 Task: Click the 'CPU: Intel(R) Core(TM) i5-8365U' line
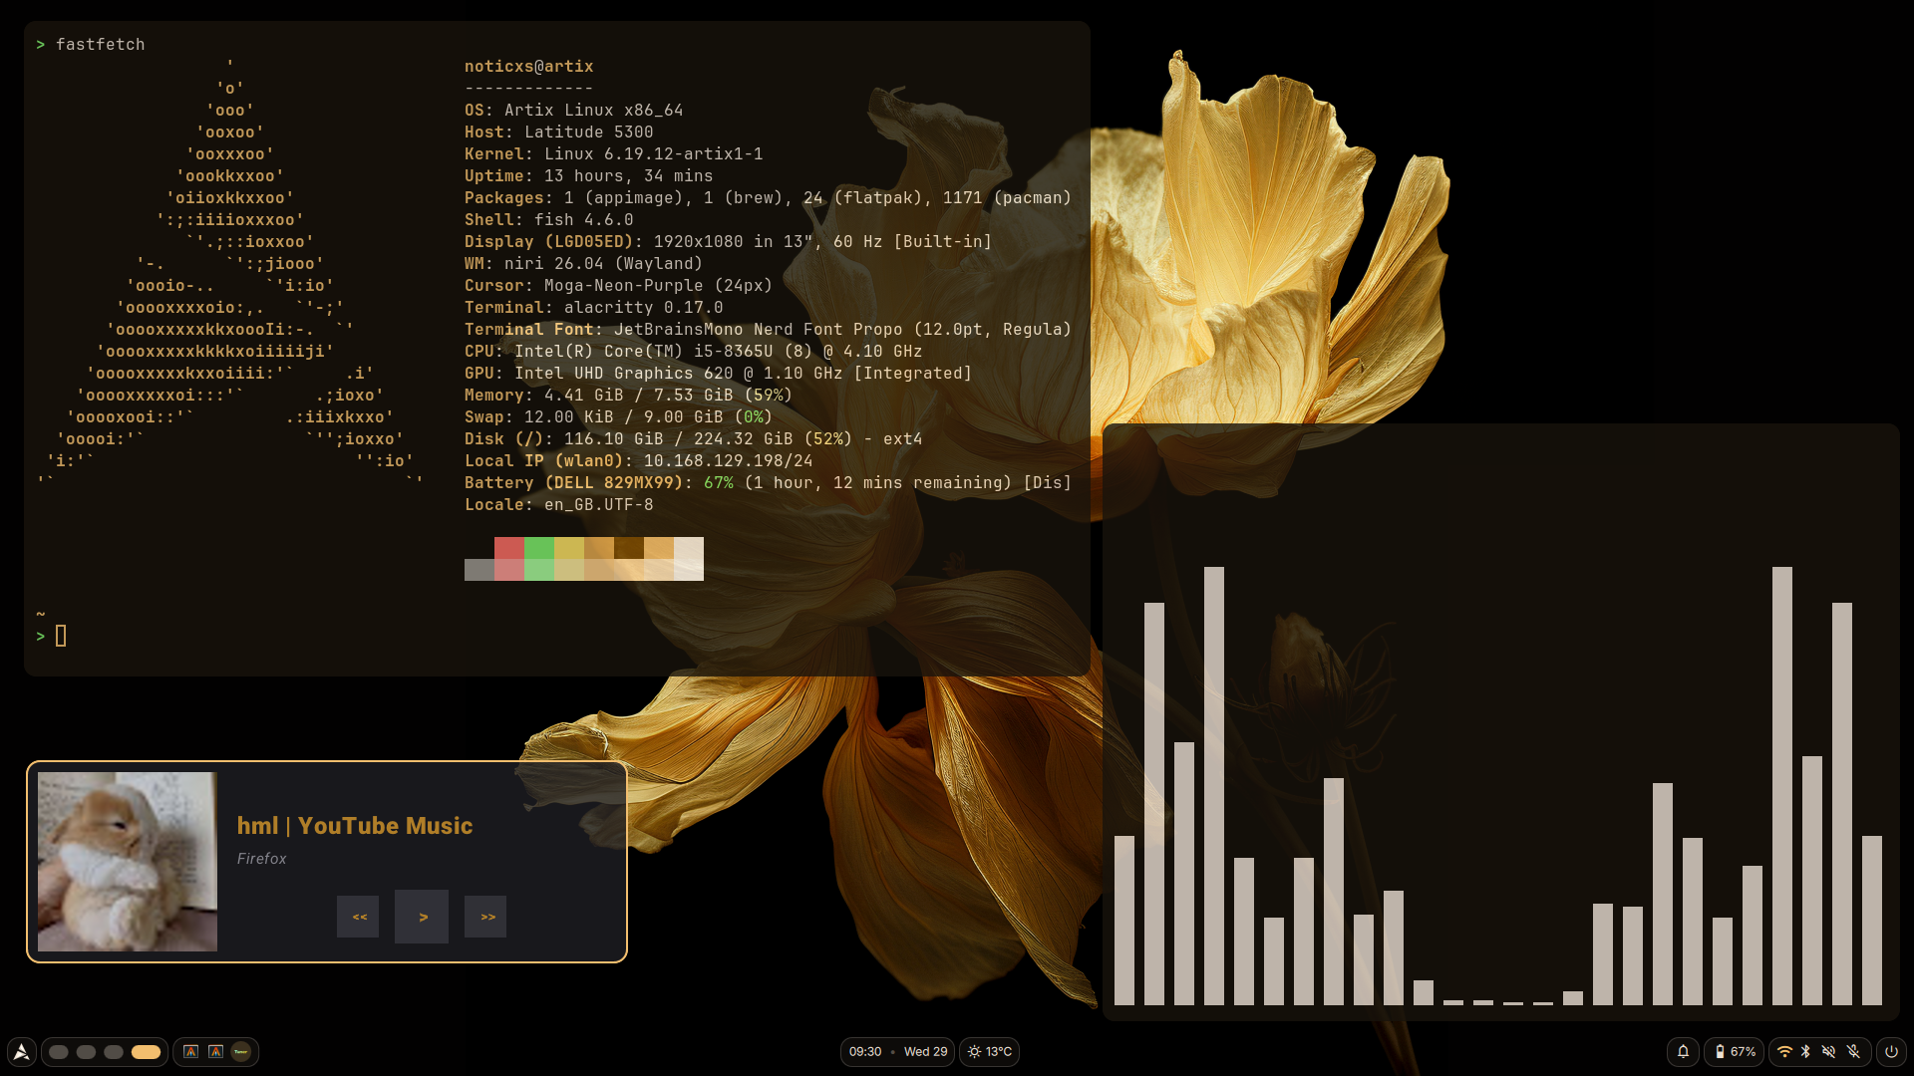point(693,352)
